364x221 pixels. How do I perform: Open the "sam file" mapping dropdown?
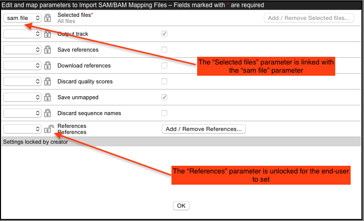pyautogui.click(x=22, y=18)
